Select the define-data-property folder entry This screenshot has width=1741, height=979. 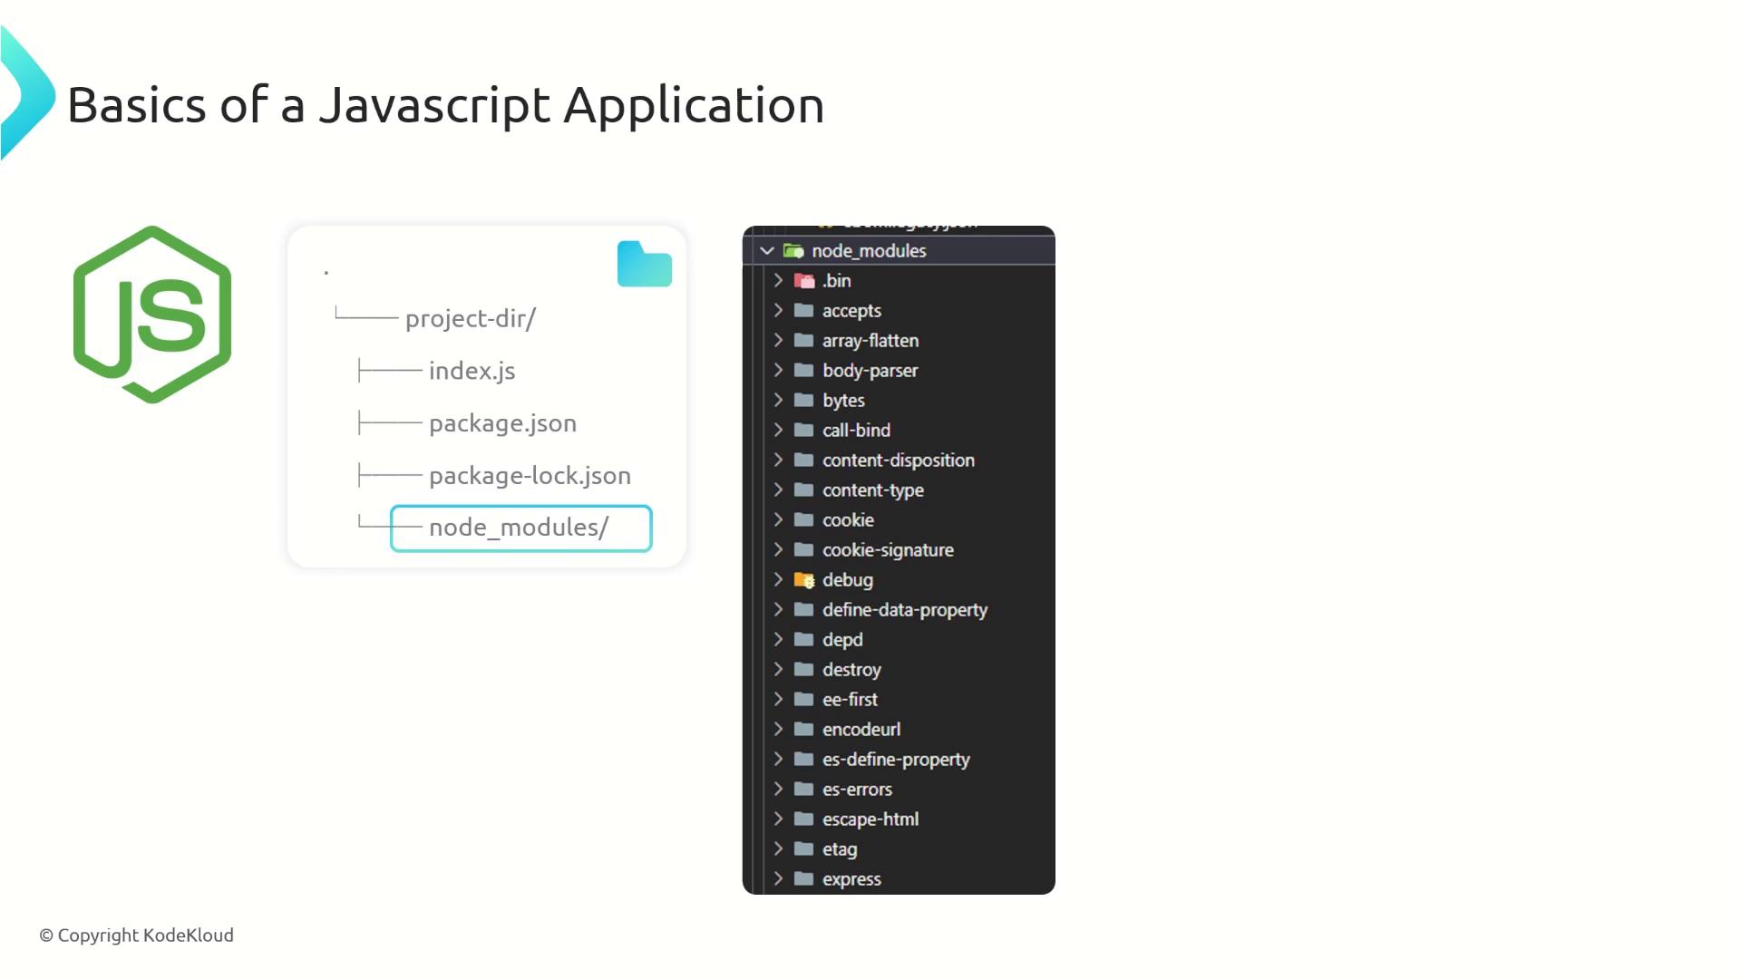tap(904, 610)
